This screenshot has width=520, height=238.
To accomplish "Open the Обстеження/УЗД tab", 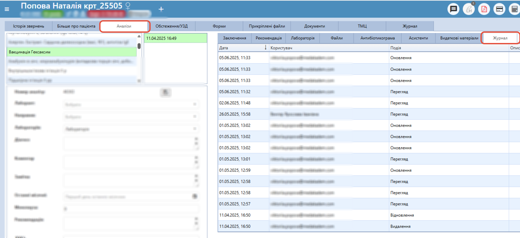I will [x=172, y=26].
